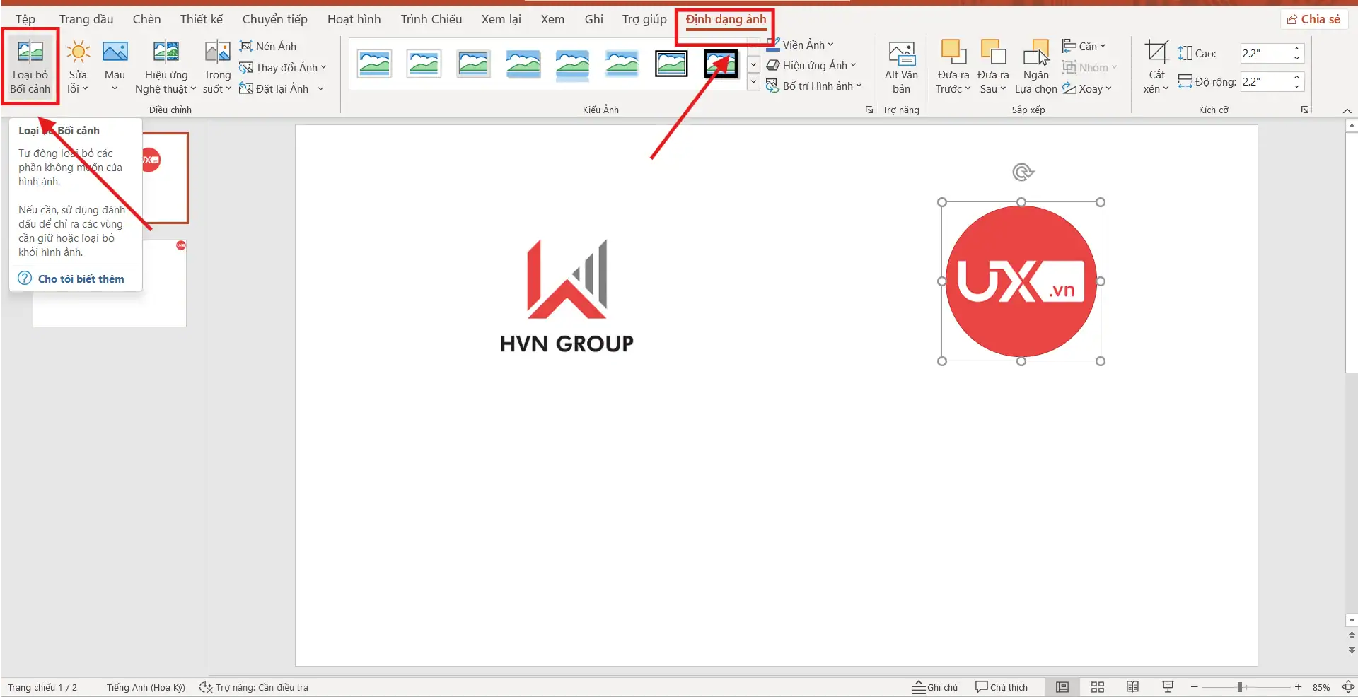Screen dimensions: 1358x697
Task: Open Bố trí Hình ảnh picture layout
Action: (x=814, y=86)
